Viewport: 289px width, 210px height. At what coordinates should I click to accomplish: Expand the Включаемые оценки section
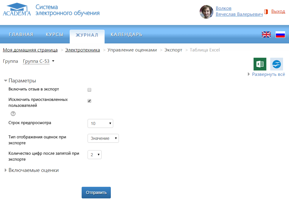[x=33, y=170]
